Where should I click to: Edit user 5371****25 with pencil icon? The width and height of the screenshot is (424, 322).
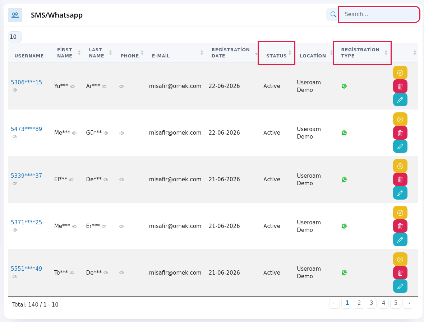(400, 240)
